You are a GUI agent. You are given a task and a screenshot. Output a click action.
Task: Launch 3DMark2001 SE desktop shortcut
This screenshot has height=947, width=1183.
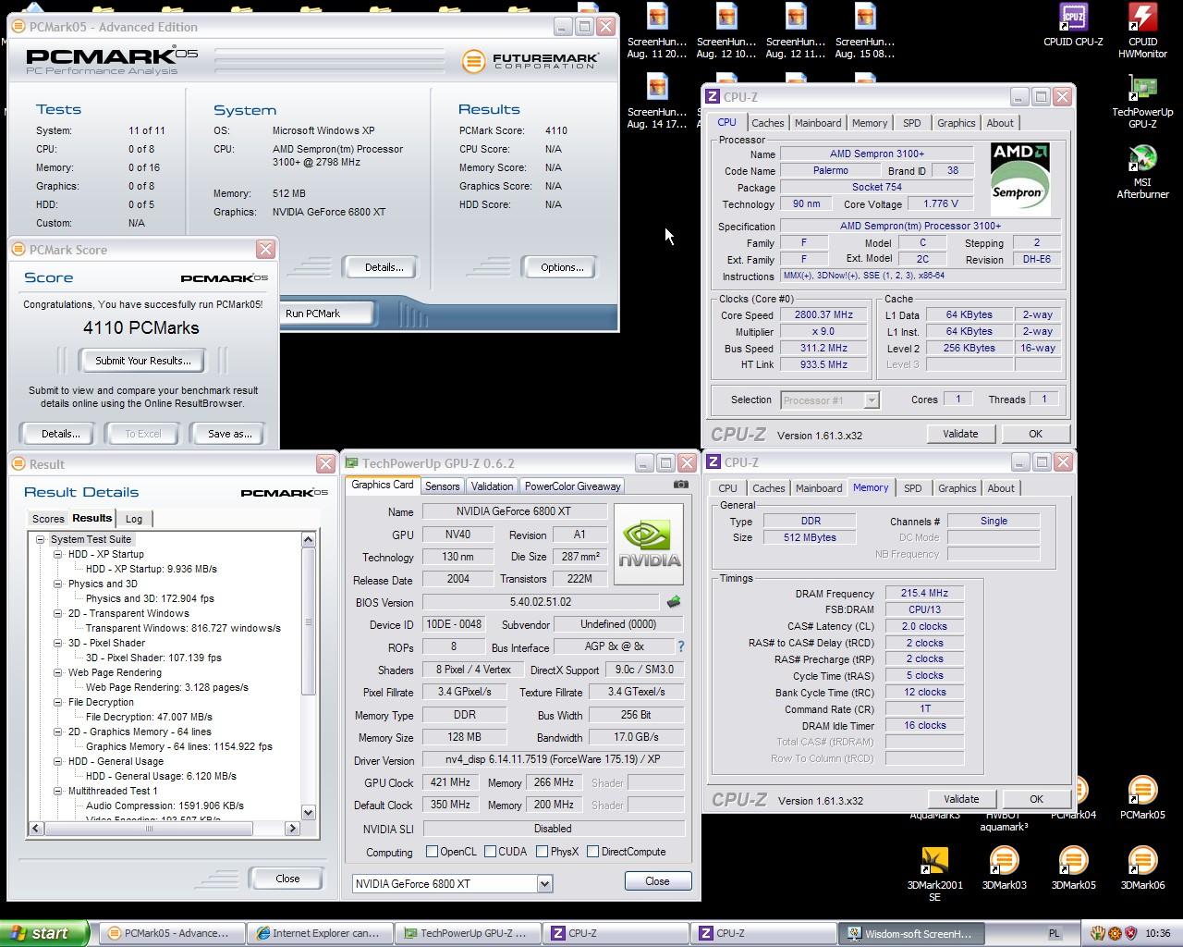(934, 875)
